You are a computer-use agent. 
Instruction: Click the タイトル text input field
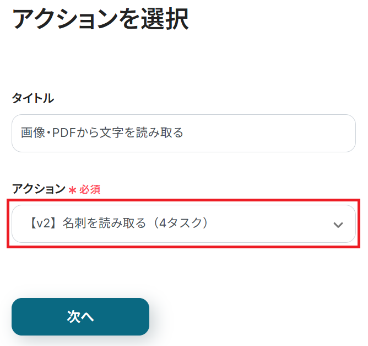click(183, 133)
